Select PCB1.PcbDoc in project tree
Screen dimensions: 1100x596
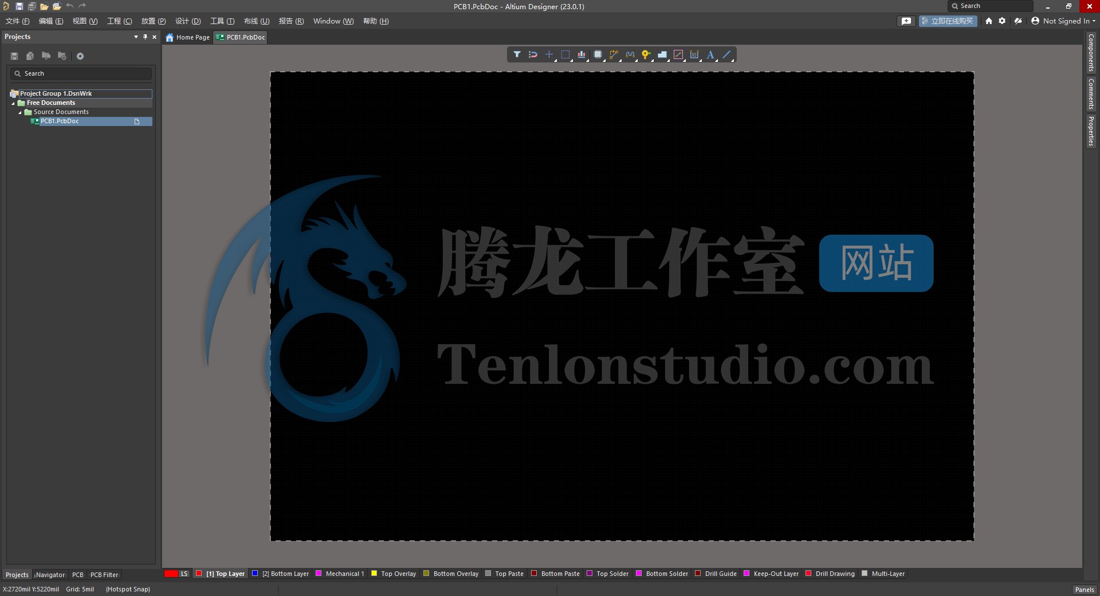tap(91, 121)
